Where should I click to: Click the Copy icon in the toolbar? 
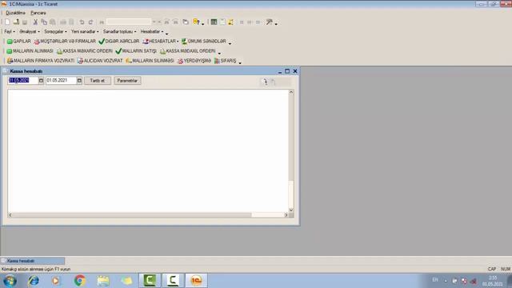(x=44, y=22)
